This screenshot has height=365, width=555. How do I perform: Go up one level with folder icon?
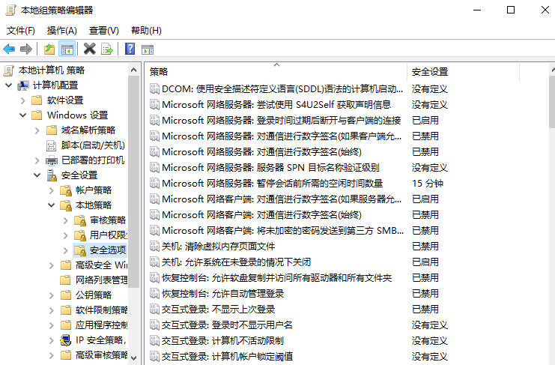click(49, 49)
